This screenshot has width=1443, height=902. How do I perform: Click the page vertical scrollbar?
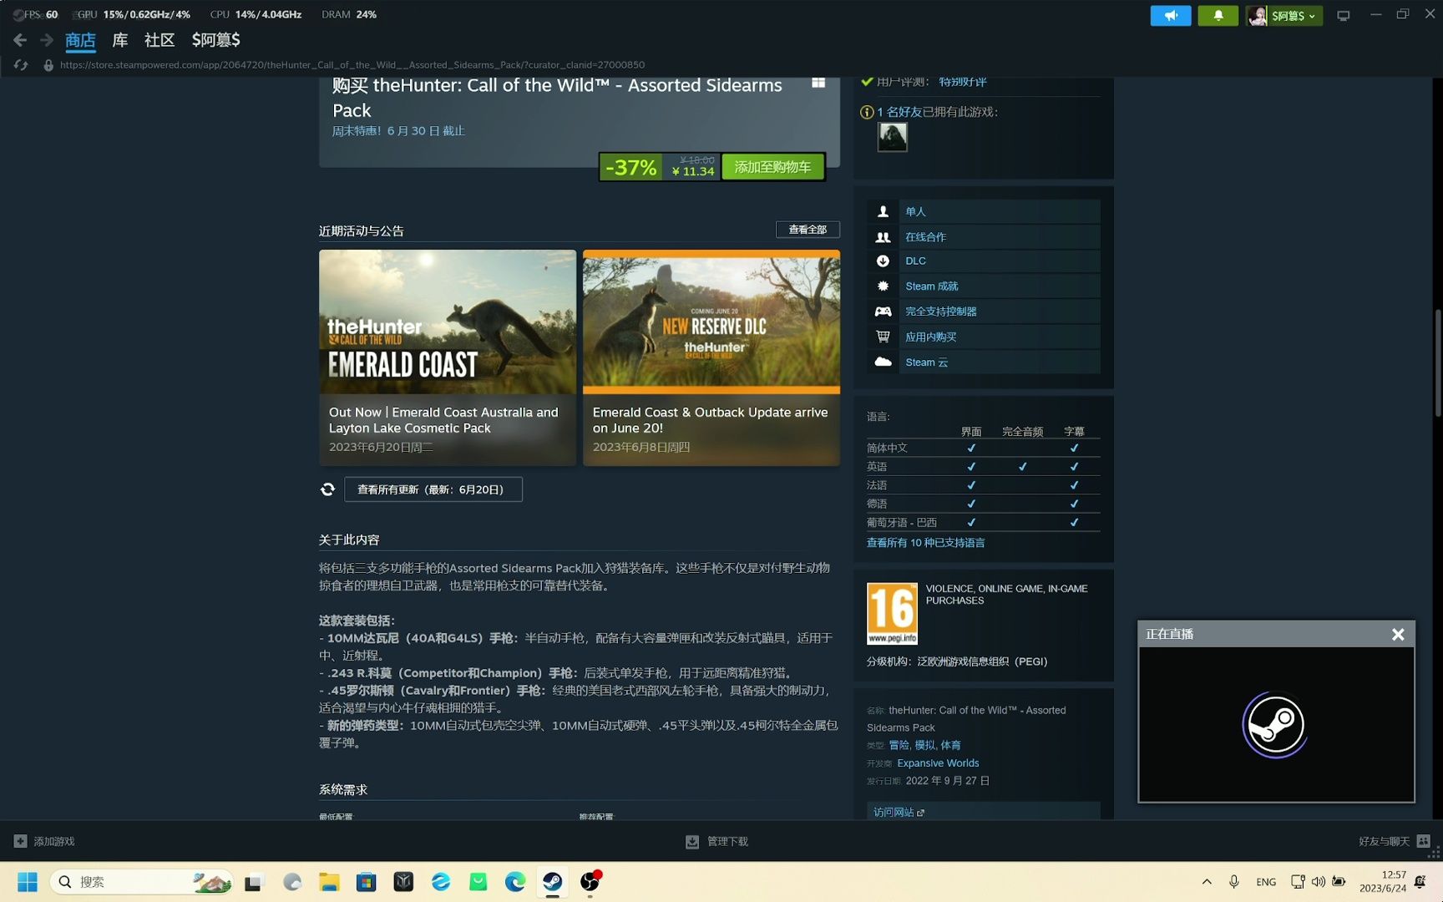pos(1437,363)
